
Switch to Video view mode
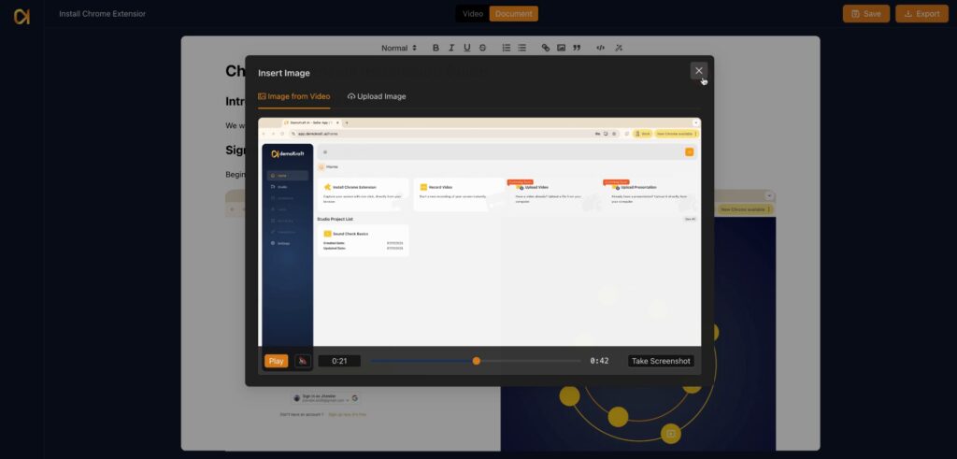click(473, 14)
